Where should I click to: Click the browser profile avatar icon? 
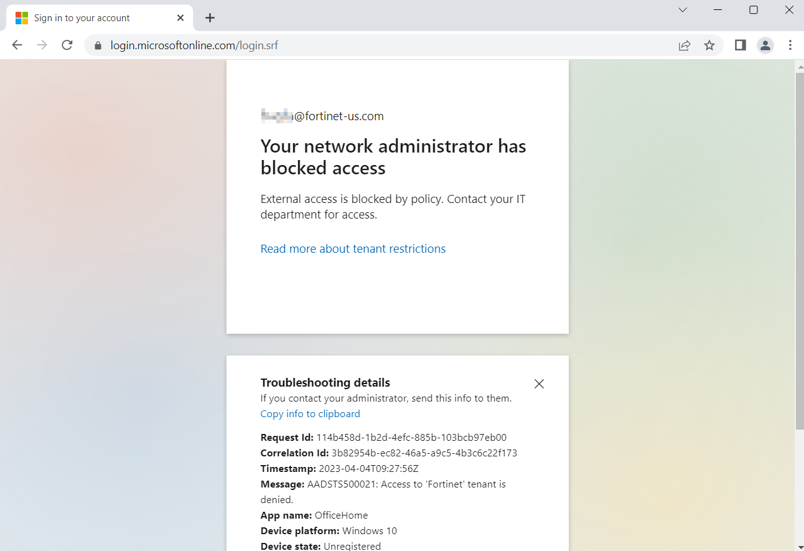coord(765,45)
